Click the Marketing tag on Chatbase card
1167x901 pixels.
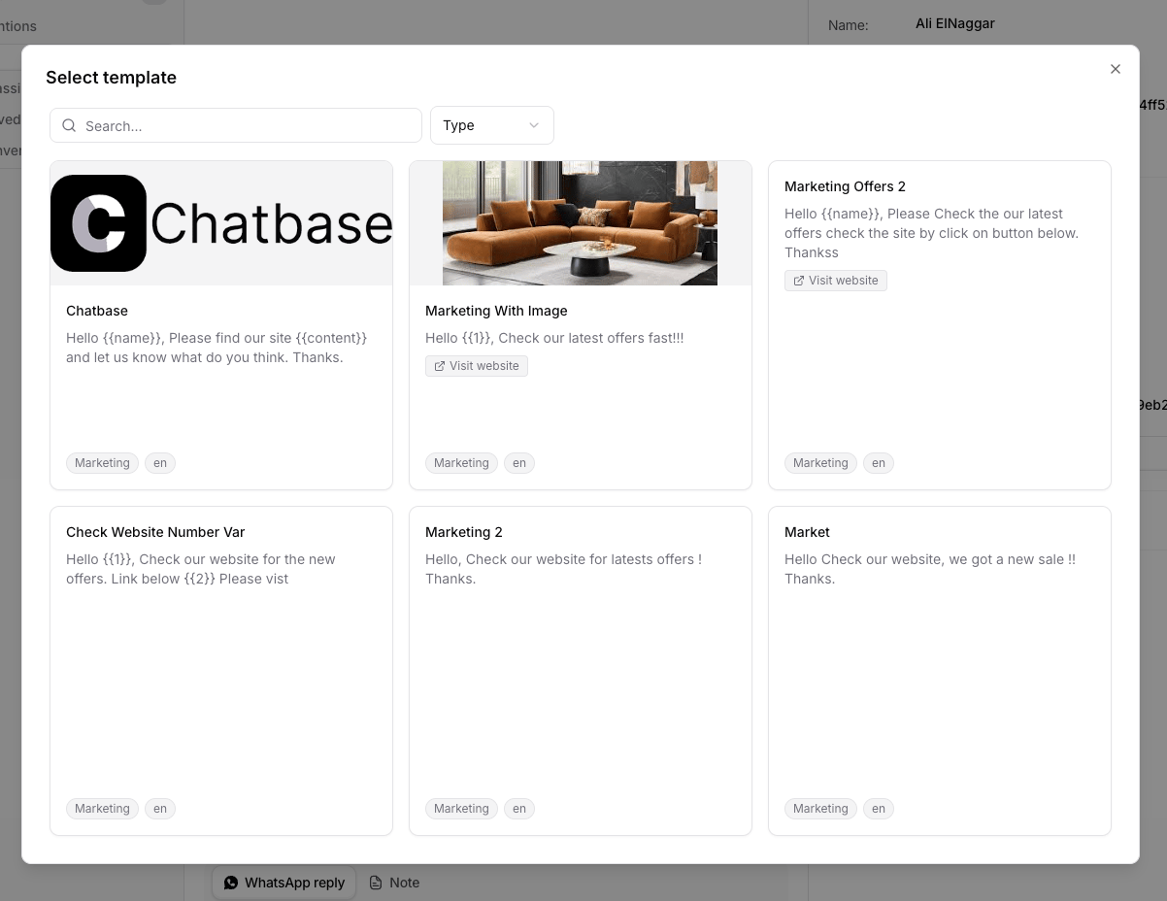pos(102,463)
